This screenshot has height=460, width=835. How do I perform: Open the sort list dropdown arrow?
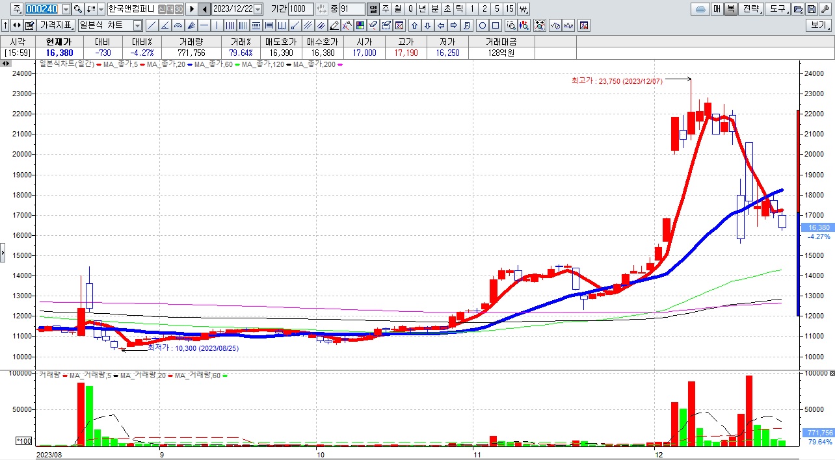(x=101, y=9)
